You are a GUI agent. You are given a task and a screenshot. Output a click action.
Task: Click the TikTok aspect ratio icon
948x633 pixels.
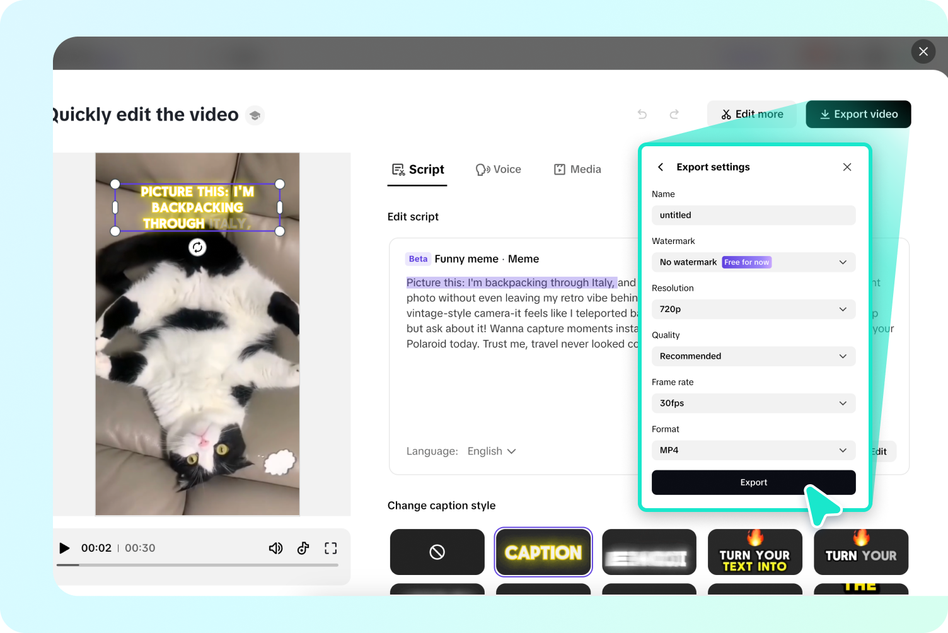303,548
